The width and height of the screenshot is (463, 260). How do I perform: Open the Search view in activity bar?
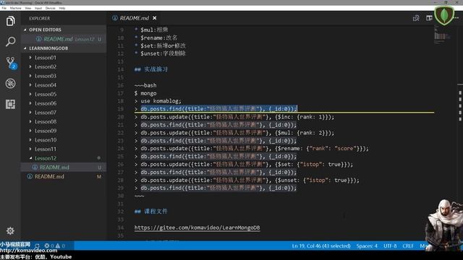point(10,42)
